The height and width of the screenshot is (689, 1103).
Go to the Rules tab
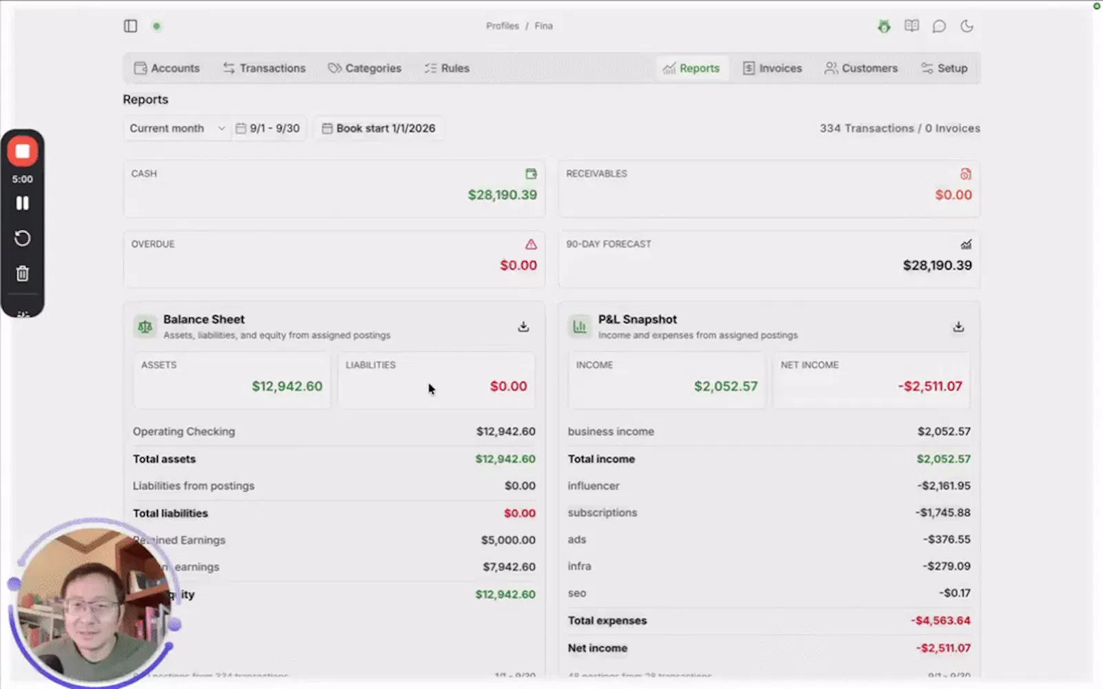coord(447,68)
